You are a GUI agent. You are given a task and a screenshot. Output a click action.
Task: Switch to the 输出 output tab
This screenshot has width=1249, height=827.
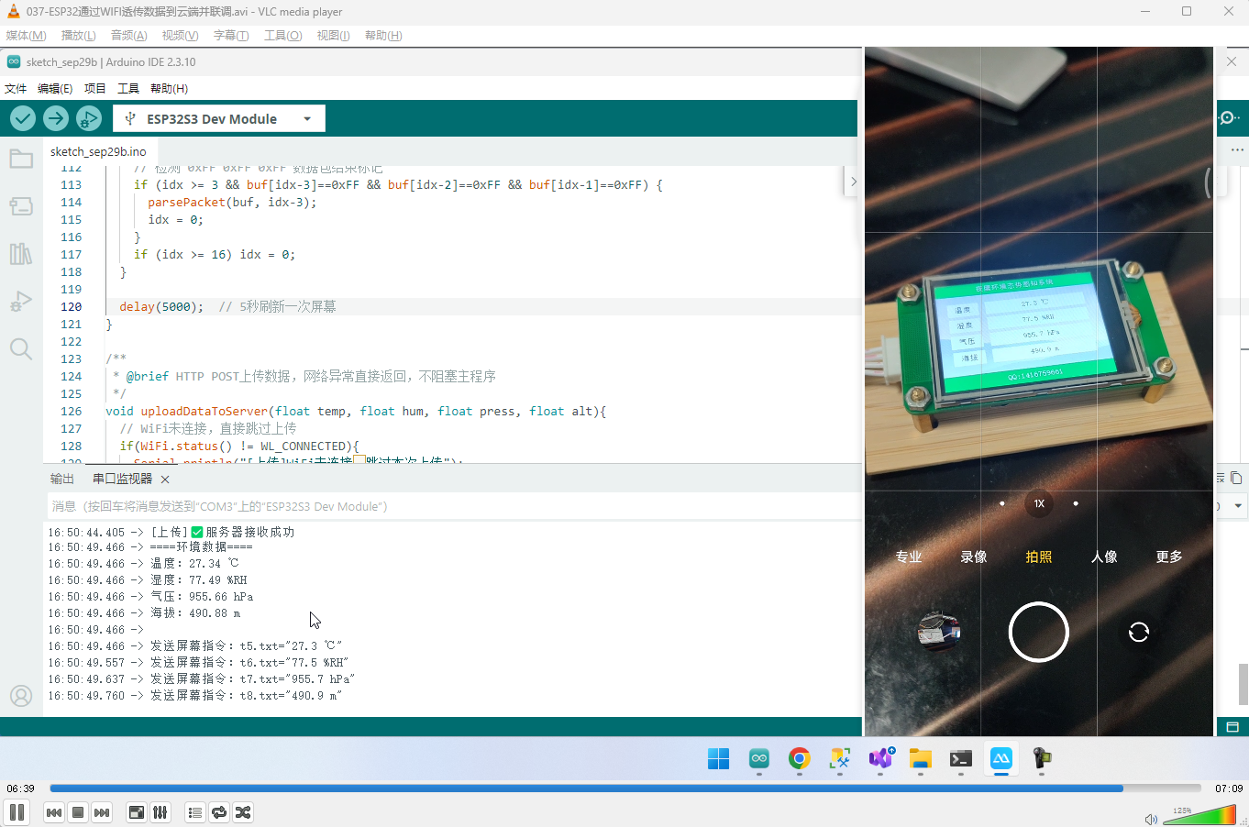(62, 479)
